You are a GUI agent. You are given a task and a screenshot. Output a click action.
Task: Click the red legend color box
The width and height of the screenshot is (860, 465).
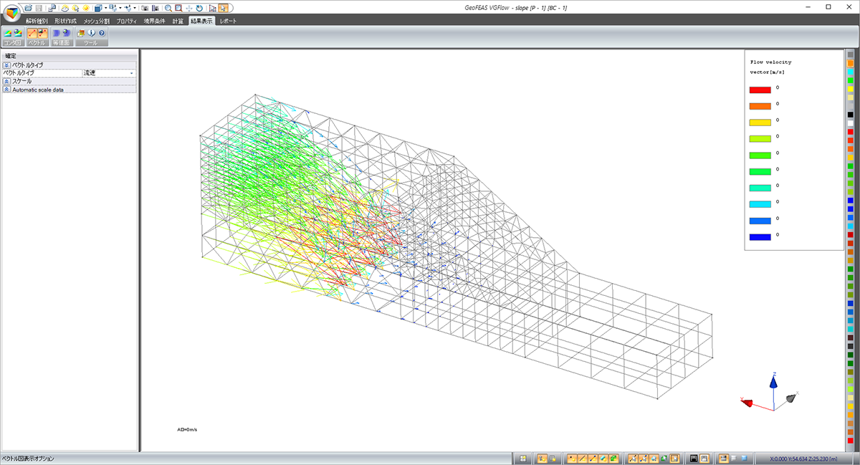tap(760, 90)
